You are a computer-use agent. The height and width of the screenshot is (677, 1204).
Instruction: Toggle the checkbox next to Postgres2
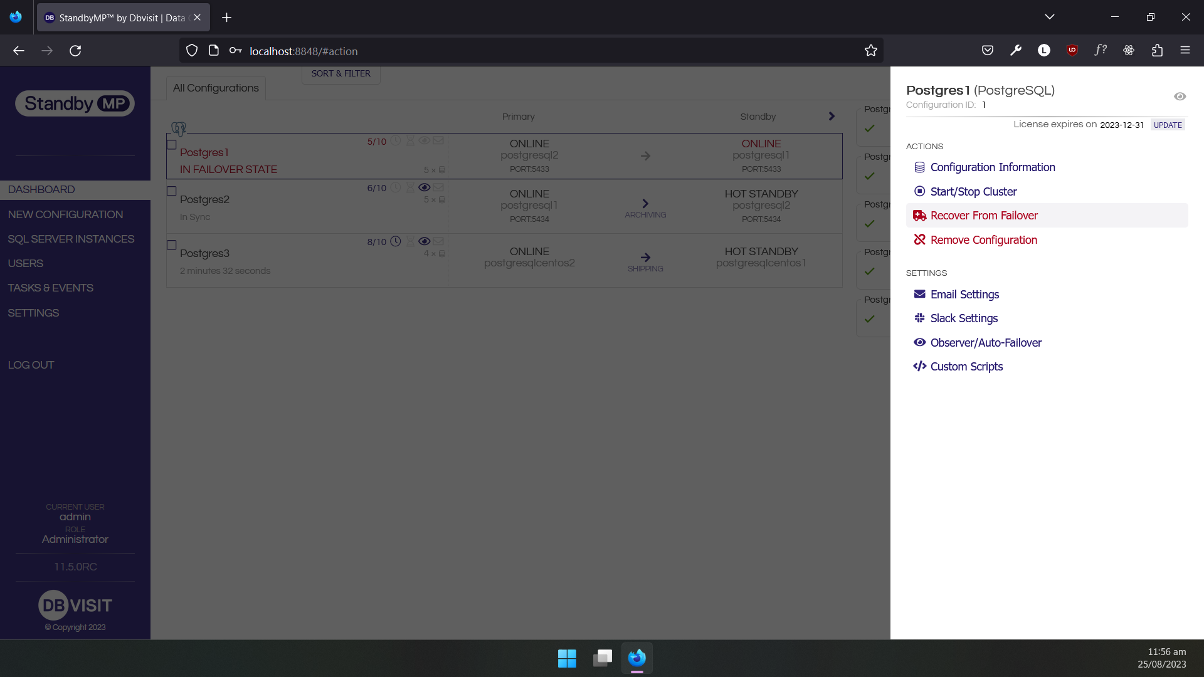(171, 191)
